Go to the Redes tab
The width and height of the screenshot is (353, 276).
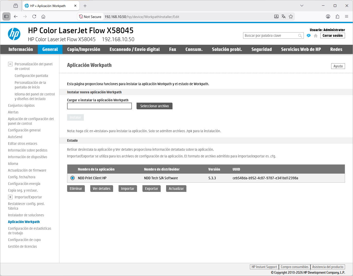coord(336,49)
